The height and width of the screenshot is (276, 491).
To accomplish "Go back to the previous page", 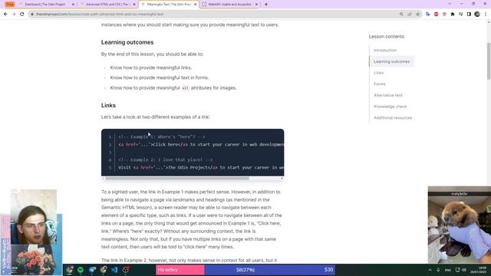I will click(x=5, y=14).
